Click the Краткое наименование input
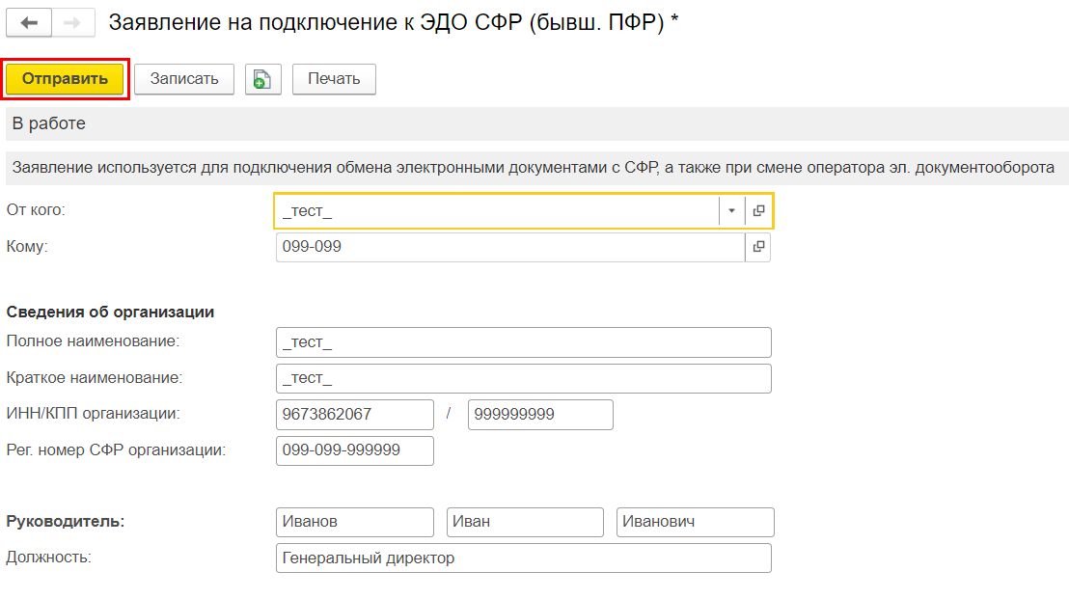Image resolution: width=1069 pixels, height=599 pixels. click(x=523, y=378)
